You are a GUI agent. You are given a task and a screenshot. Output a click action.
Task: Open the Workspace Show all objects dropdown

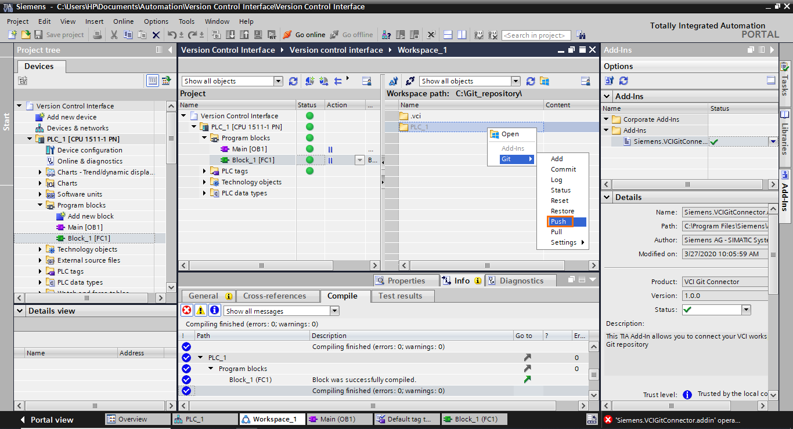(x=516, y=81)
